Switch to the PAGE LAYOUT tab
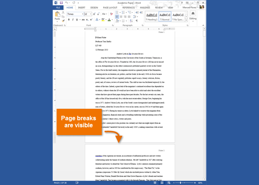The height and width of the screenshot is (185, 259). [110, 8]
